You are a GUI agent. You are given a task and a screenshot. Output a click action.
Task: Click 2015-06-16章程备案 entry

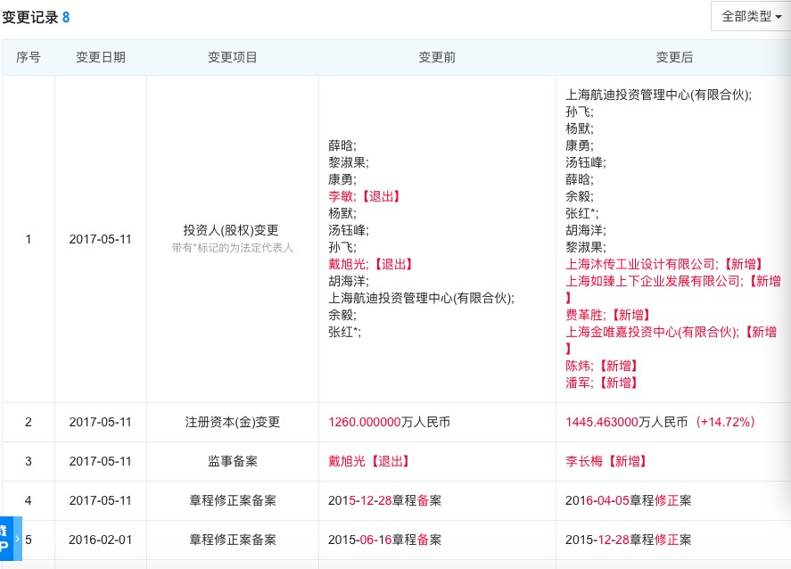click(x=385, y=540)
